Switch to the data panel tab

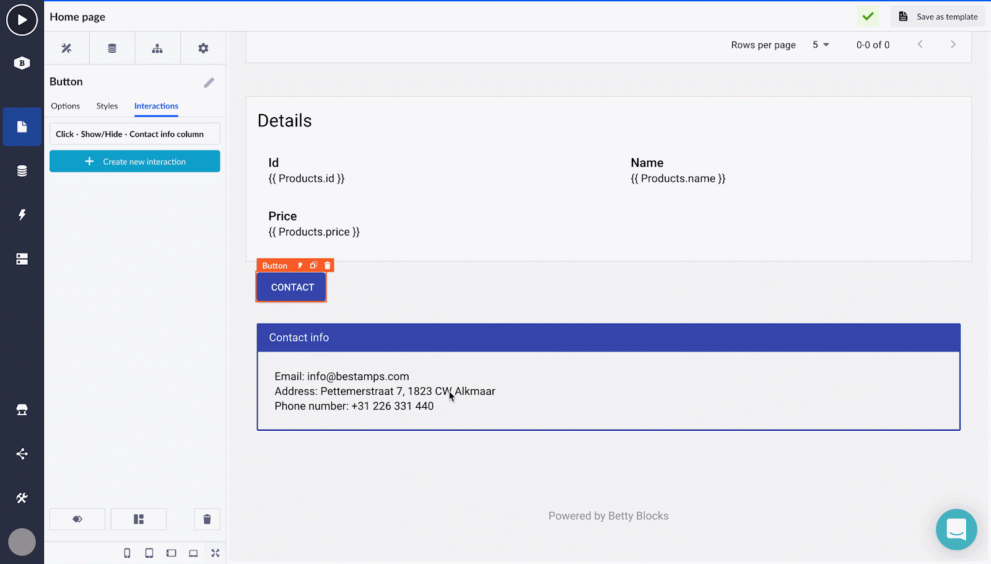click(112, 48)
